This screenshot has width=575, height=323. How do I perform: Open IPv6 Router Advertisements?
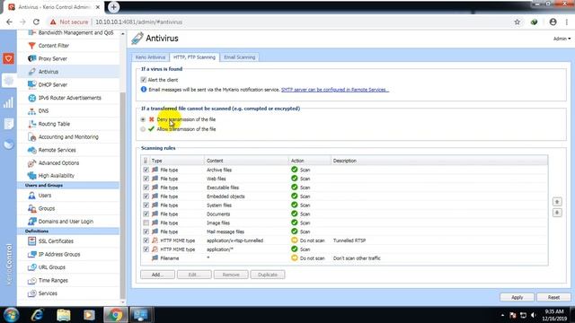69,98
